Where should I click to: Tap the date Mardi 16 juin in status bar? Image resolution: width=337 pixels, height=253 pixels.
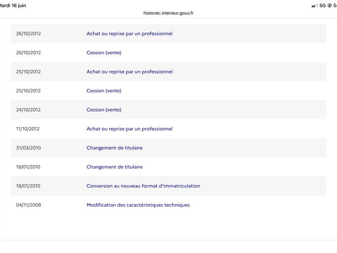tap(13, 5)
